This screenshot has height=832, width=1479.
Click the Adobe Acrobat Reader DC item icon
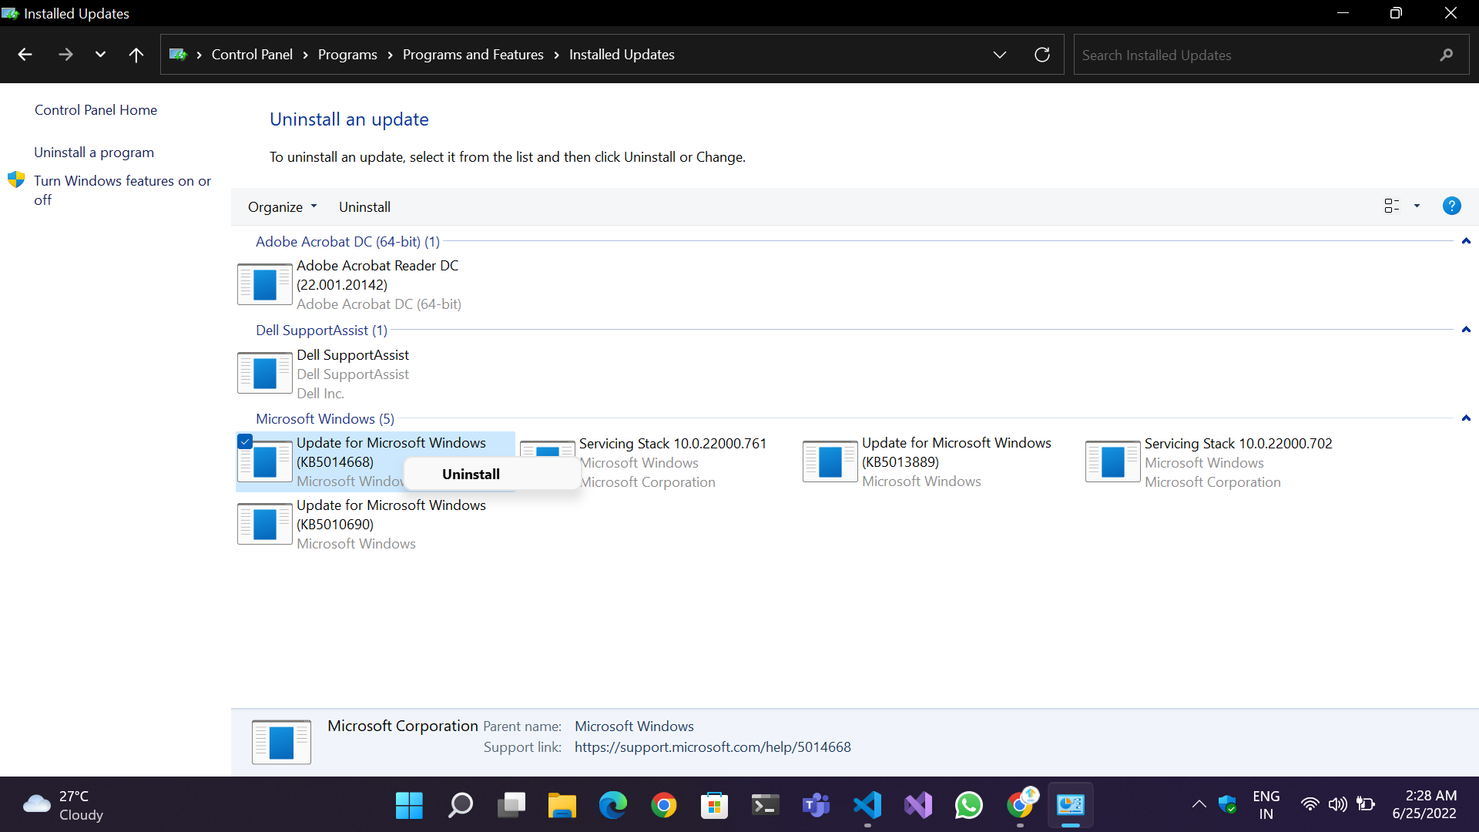point(264,284)
